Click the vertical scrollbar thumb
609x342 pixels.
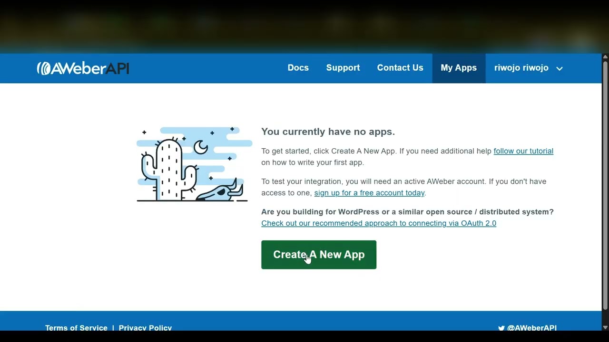click(605, 185)
